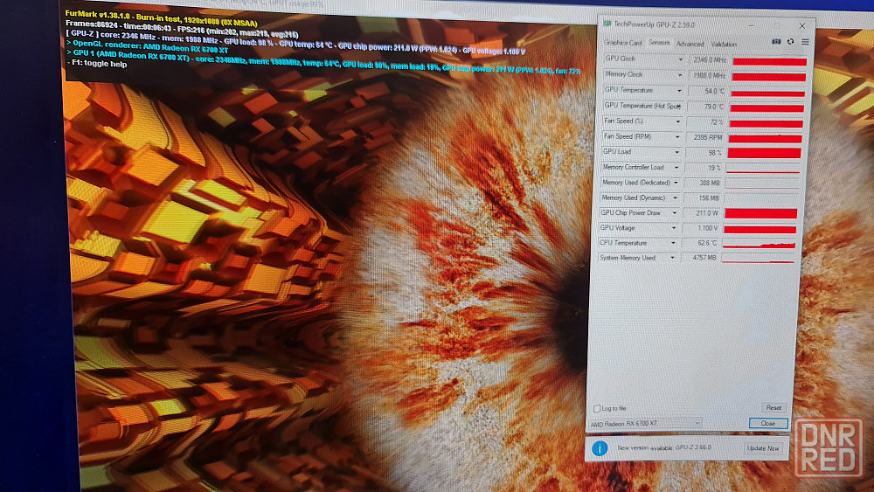This screenshot has height=492, width=874.
Task: Close the GPU-Z window with X
Action: pyautogui.click(x=802, y=25)
